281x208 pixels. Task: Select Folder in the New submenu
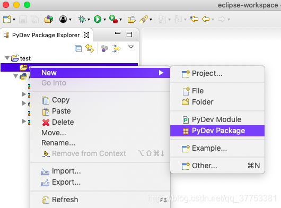[217, 102]
